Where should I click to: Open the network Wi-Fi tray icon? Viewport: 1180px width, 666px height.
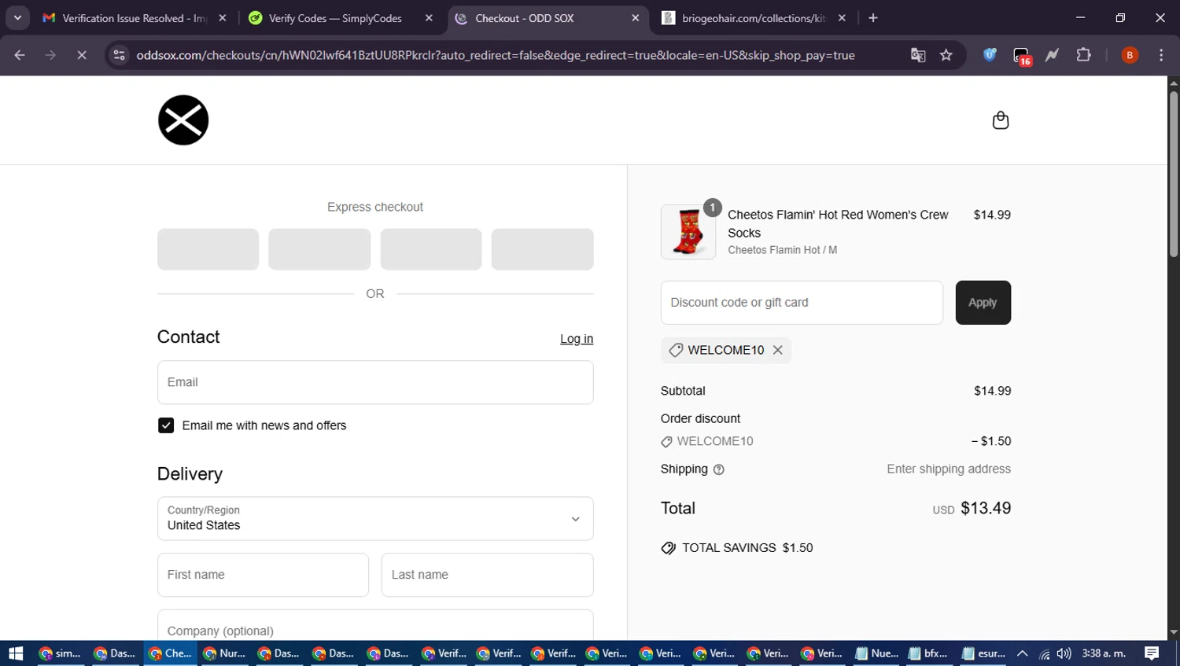[1045, 653]
